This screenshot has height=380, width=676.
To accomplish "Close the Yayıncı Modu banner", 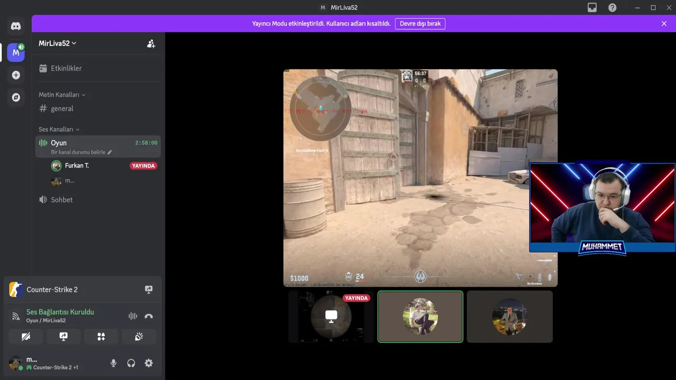I will [664, 24].
